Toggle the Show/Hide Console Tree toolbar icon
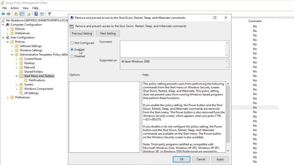The height and width of the screenshot is (165, 294). tap(22, 14)
